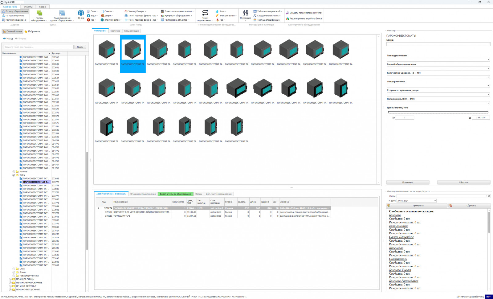Switch to Файлы tab
Viewport: 493px width, 299px height.
(x=199, y=194)
